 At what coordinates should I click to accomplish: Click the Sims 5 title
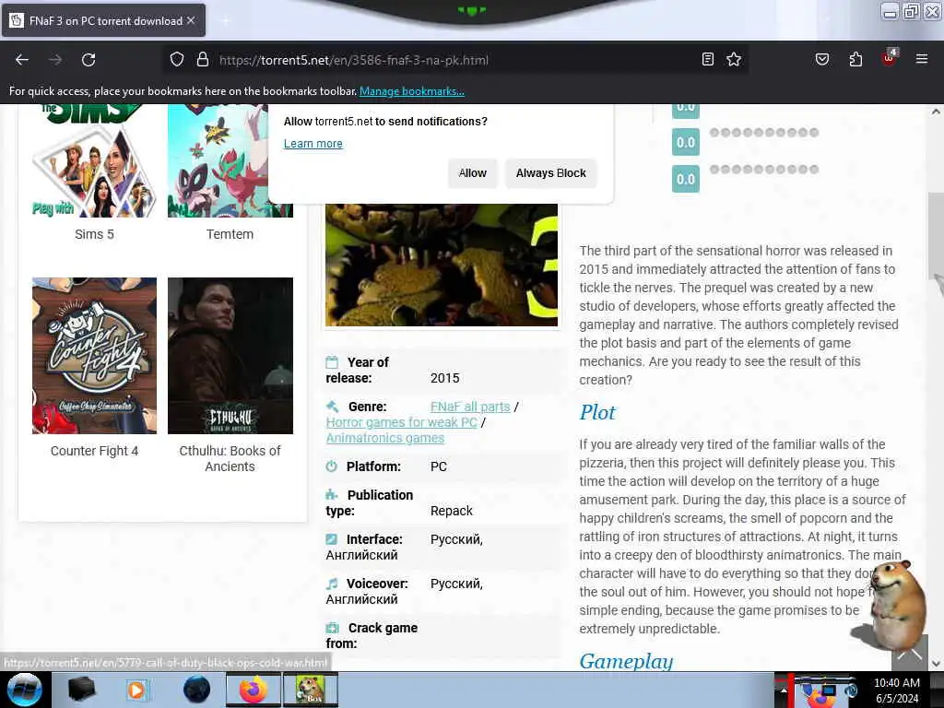click(94, 234)
